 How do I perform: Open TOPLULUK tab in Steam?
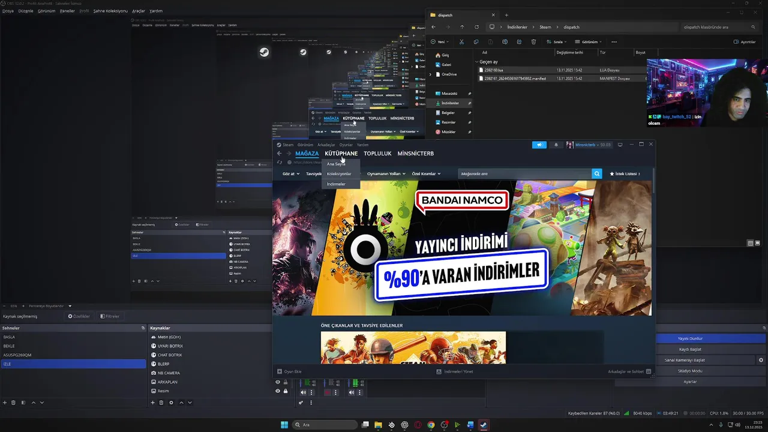click(377, 154)
